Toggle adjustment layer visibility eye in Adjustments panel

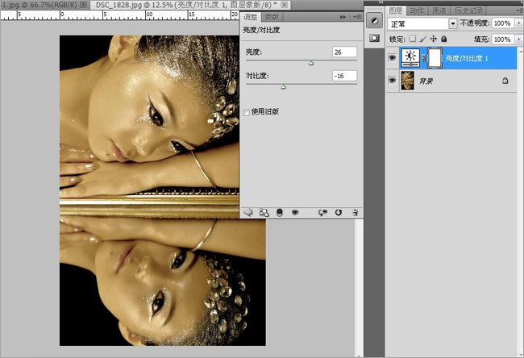coord(295,212)
